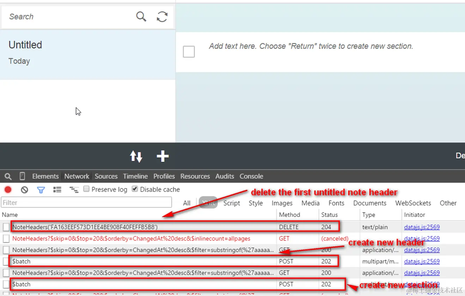Select the Network tab
Screen dimensions: 465x296
(x=77, y=176)
